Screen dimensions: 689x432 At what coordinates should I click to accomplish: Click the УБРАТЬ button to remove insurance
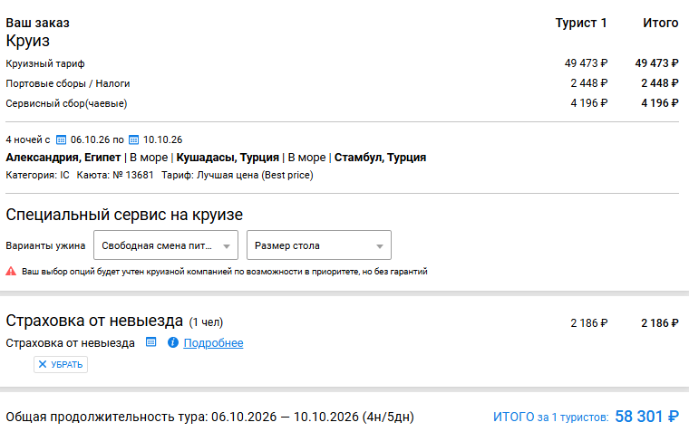pos(61,364)
